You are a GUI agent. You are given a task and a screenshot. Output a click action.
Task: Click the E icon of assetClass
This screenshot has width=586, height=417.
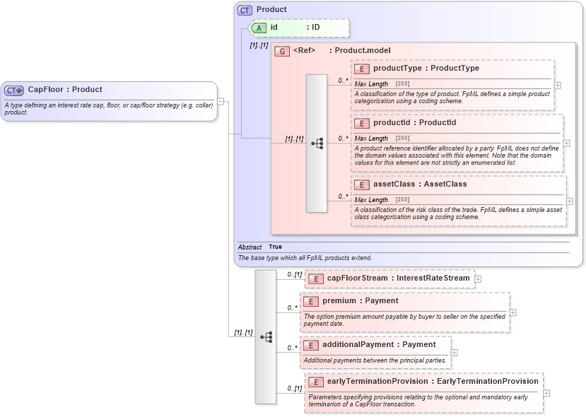pyautogui.click(x=362, y=184)
